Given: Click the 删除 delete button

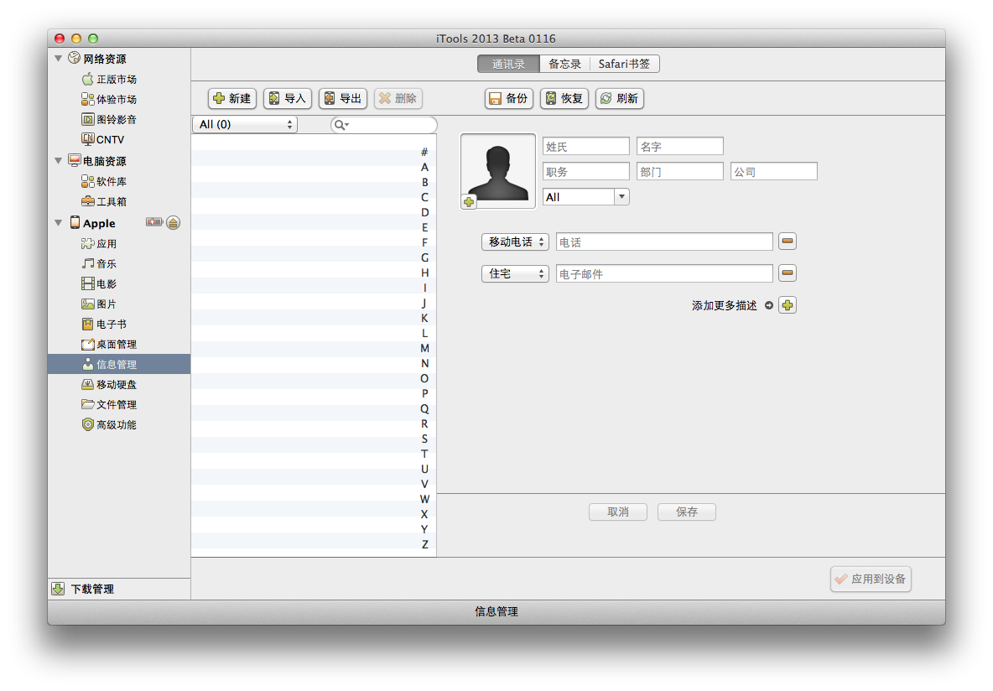Looking at the screenshot, I should click(x=398, y=98).
